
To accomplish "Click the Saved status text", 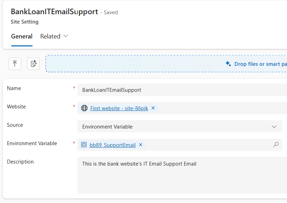I will click(111, 12).
